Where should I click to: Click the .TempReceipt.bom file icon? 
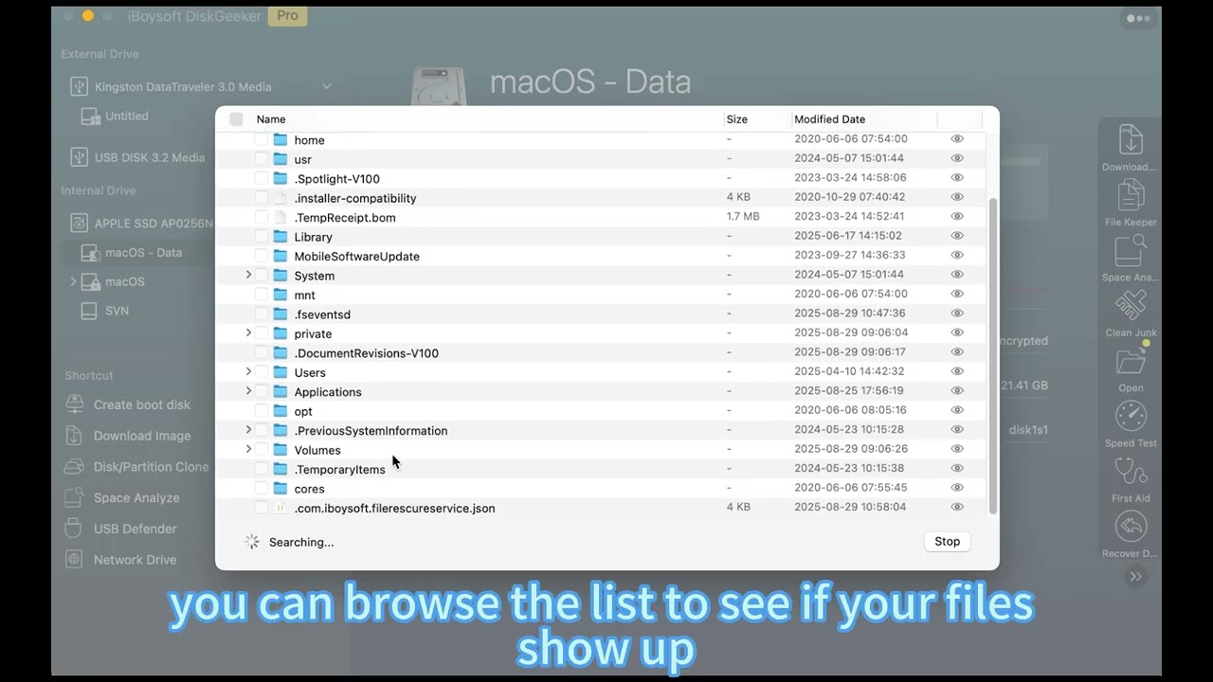click(281, 217)
